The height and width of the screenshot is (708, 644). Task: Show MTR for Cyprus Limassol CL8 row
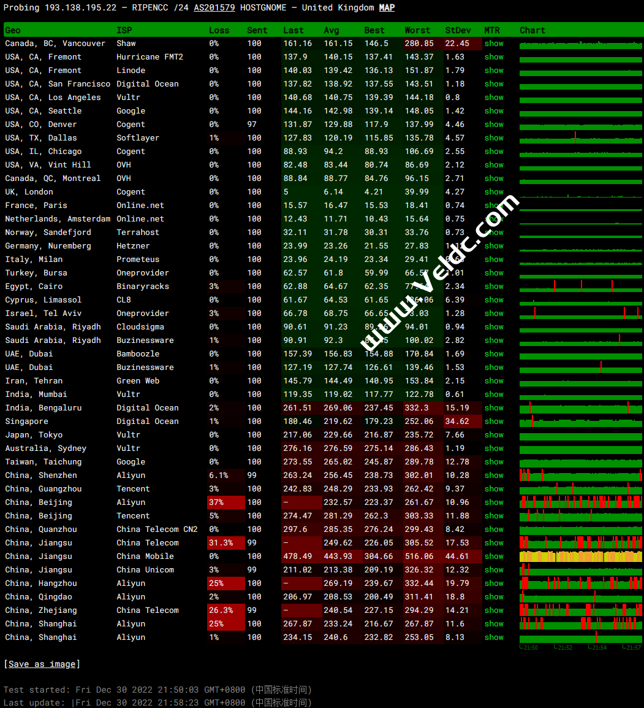coord(494,300)
